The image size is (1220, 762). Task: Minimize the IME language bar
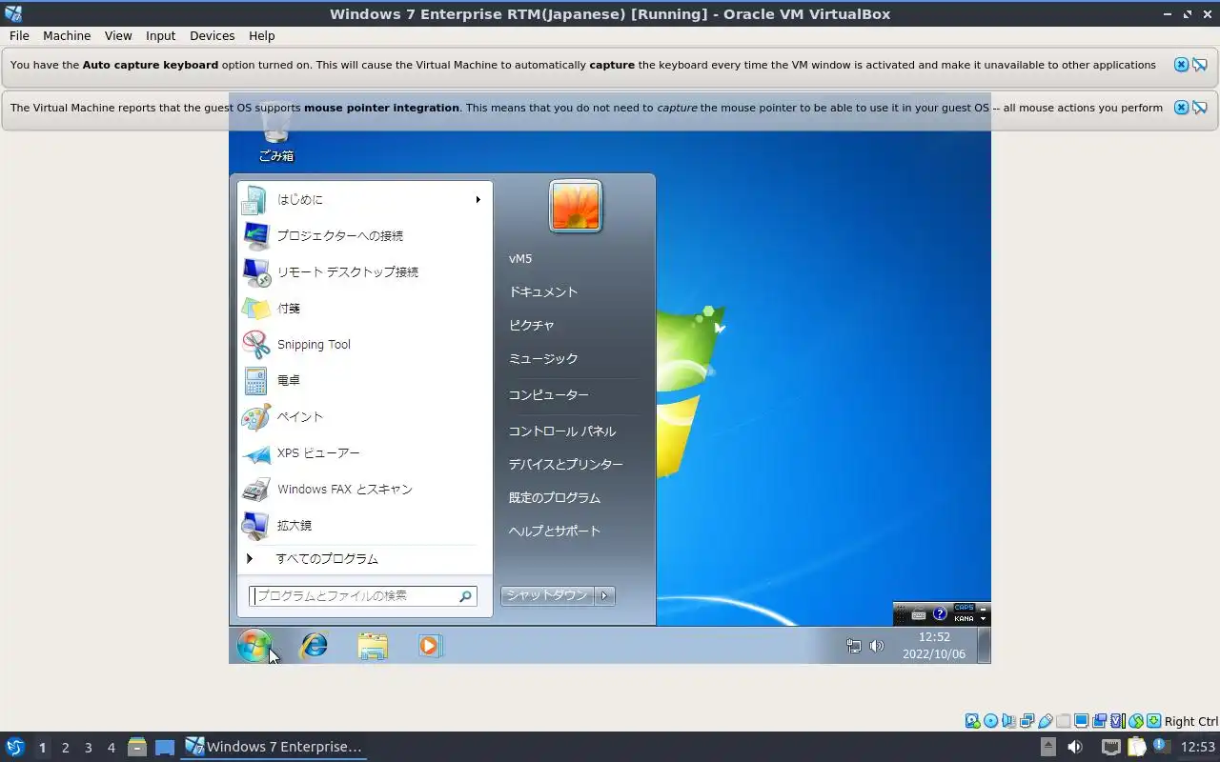983,610
